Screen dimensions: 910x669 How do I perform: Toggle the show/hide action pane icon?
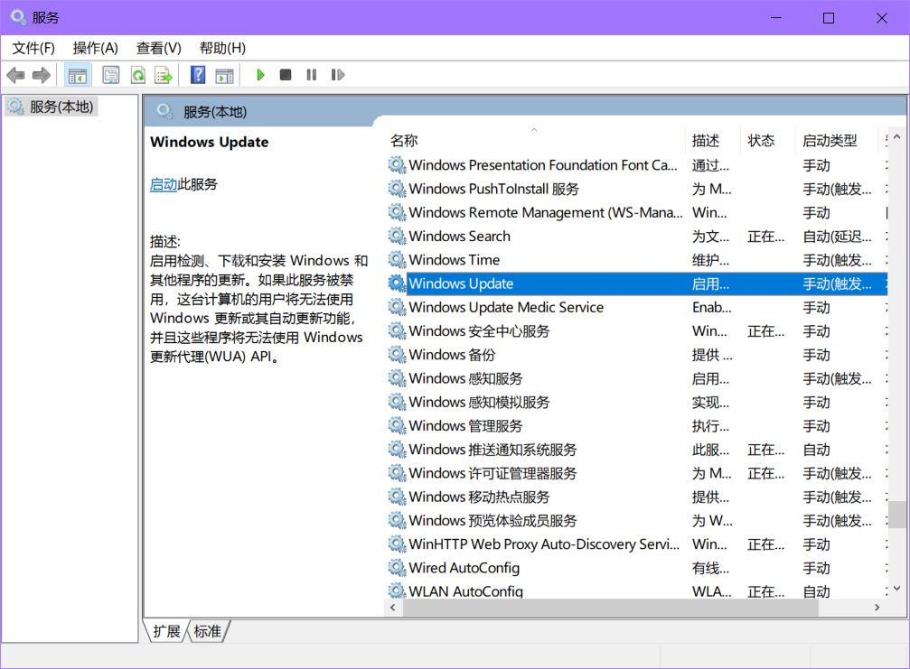pyautogui.click(x=225, y=75)
